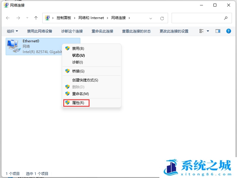
Task: Select the Ethernet0 adapter icon
Action: [14, 46]
